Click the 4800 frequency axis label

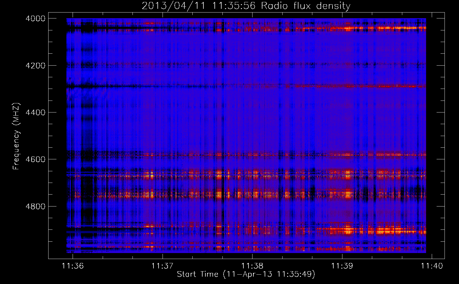point(35,206)
